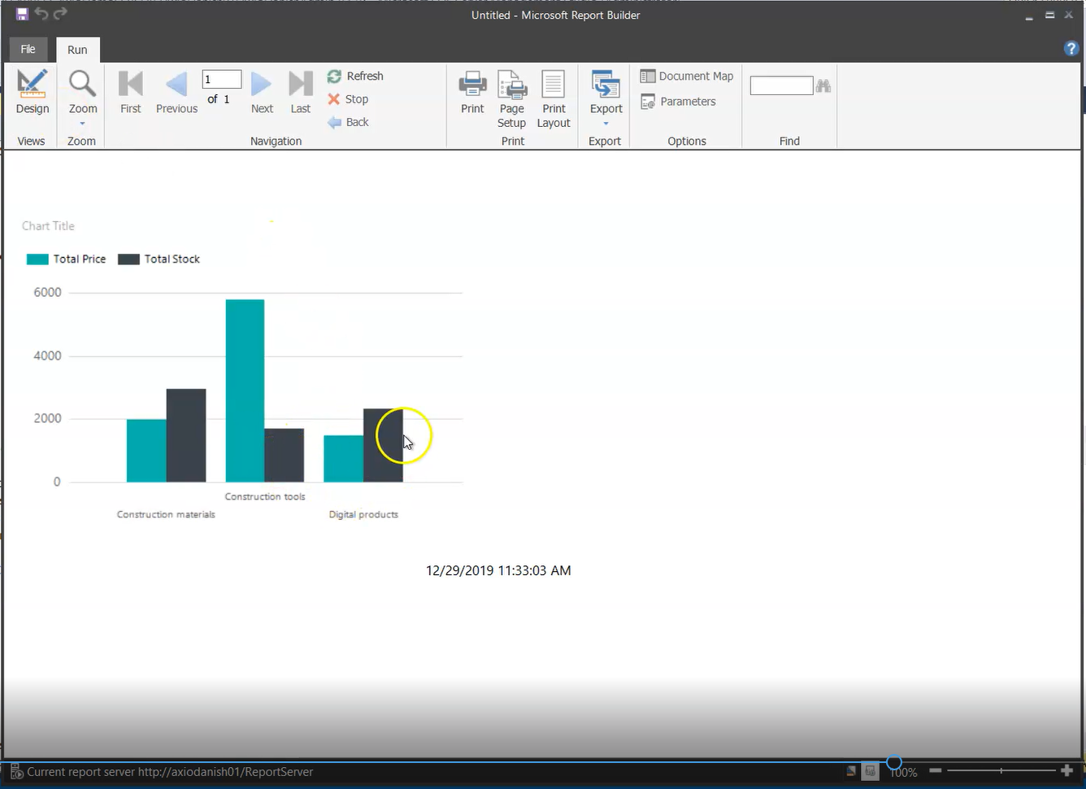Image resolution: width=1086 pixels, height=789 pixels.
Task: Open Page Setup
Action: click(x=512, y=98)
